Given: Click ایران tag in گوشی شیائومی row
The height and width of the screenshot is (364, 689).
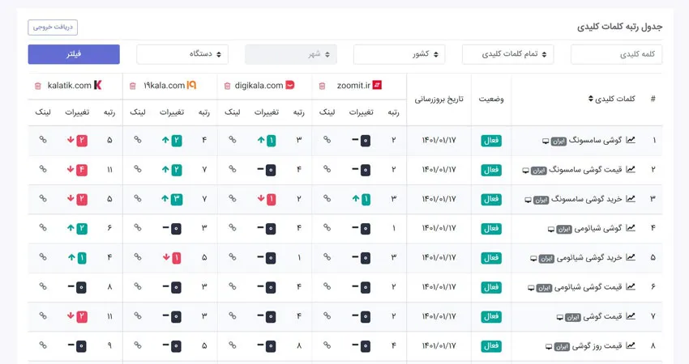Looking at the screenshot, I should coord(564,230).
